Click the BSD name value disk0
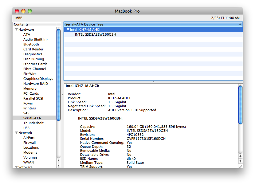 [131, 159]
